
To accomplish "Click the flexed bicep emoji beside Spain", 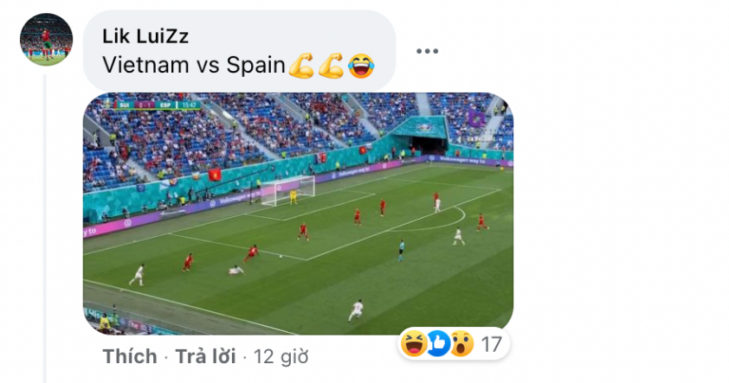I will coord(300,66).
